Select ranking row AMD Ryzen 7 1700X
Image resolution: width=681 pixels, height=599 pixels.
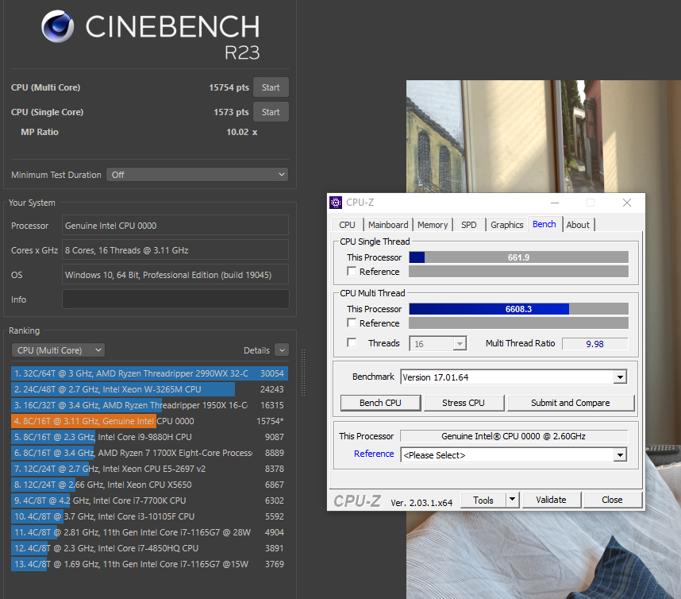click(x=149, y=453)
